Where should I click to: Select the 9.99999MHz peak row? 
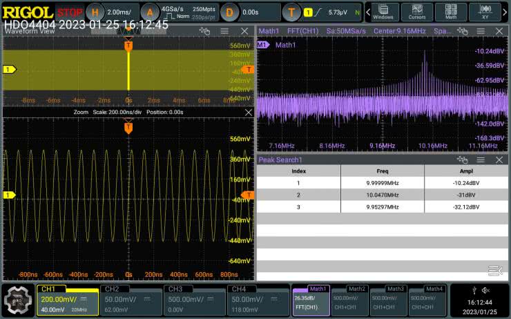[x=382, y=183]
